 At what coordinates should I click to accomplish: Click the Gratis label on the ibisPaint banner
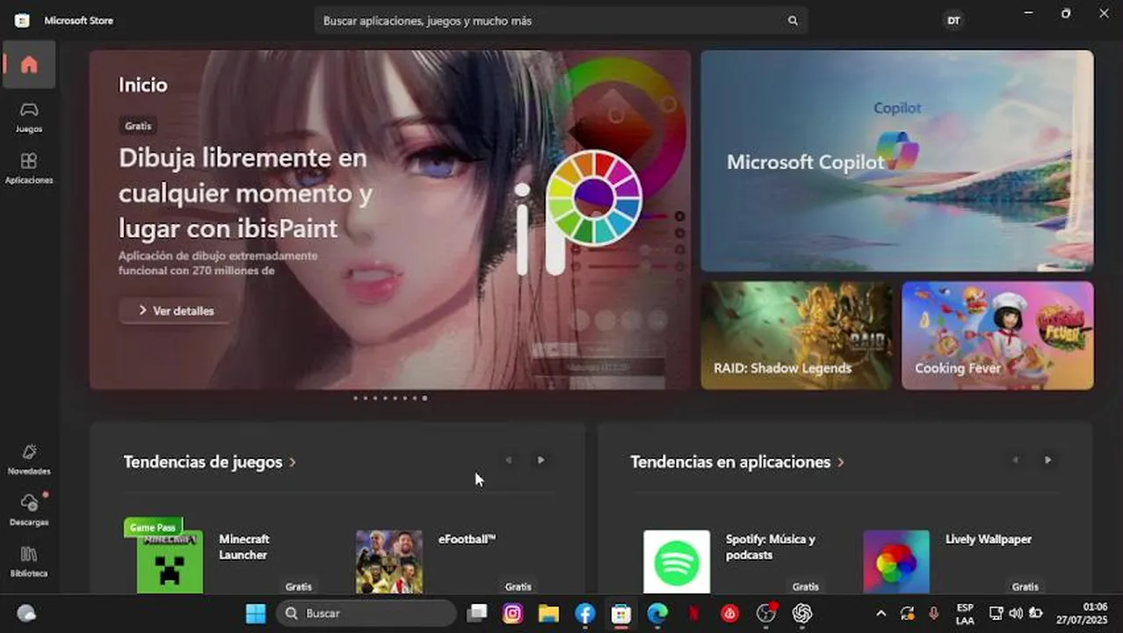[138, 126]
